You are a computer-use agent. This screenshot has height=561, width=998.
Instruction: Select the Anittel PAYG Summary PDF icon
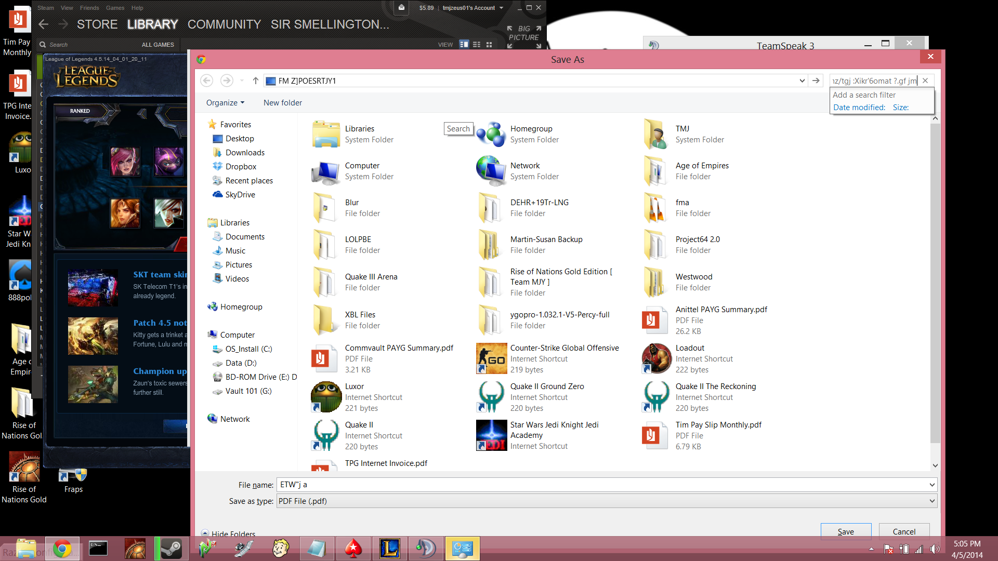pos(654,320)
